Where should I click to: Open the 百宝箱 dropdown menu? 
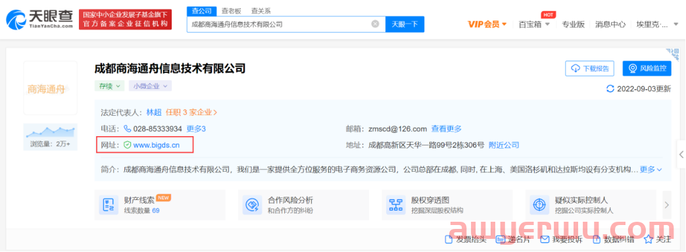tap(534, 24)
